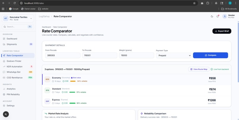This screenshot has height=120, width=239.
Task: Click the WhatsApp Bot SIM badge
Action: [x=31, y=72]
